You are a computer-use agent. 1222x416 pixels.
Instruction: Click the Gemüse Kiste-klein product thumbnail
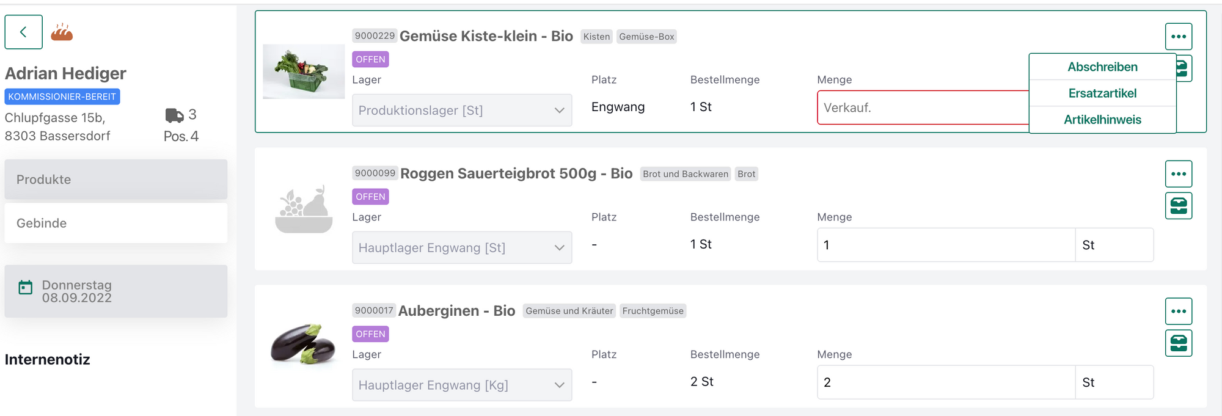click(x=304, y=71)
